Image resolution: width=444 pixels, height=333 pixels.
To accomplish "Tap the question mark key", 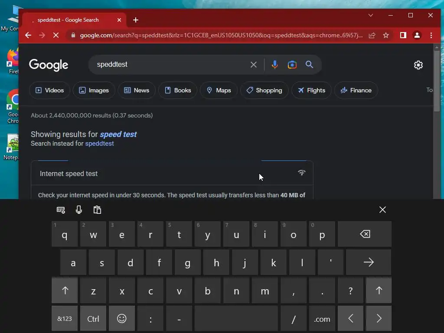I will (x=350, y=290).
